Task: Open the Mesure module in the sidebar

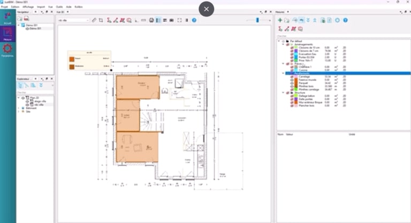Action: click(x=7, y=34)
